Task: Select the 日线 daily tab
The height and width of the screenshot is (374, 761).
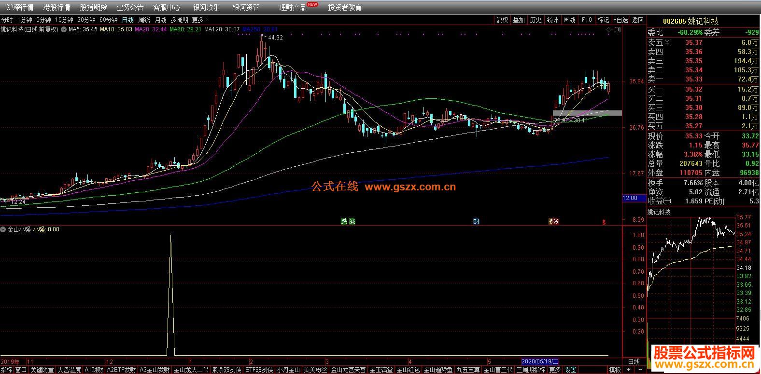Action: pyautogui.click(x=127, y=20)
